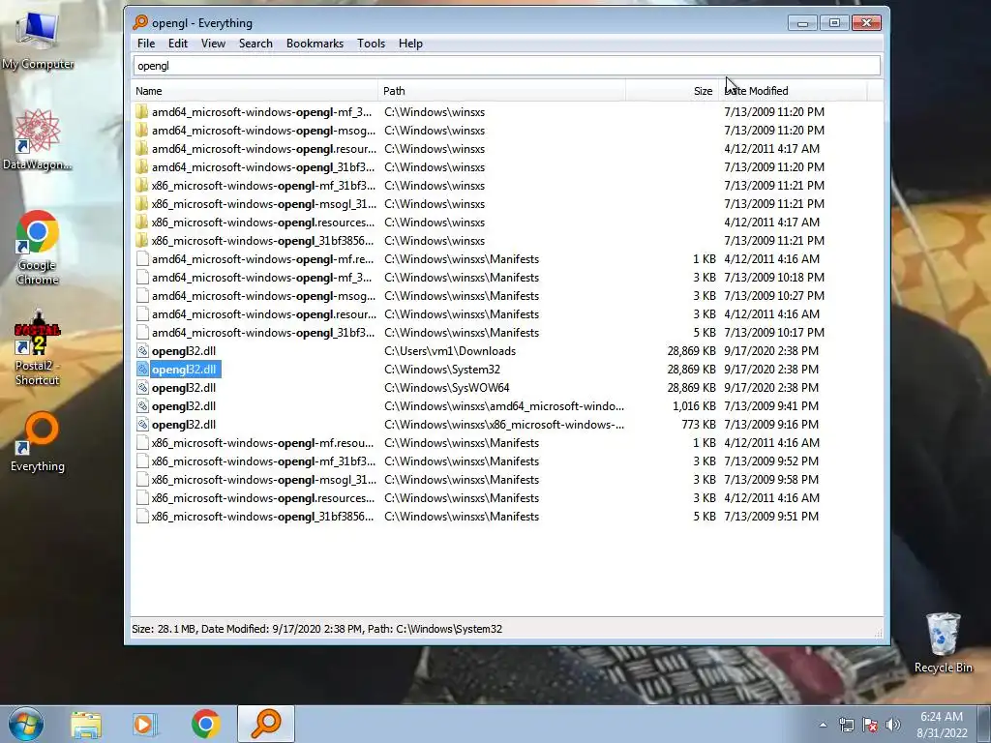Screen dimensions: 991x743
Task: Minimize the Everything window
Action: coord(802,23)
